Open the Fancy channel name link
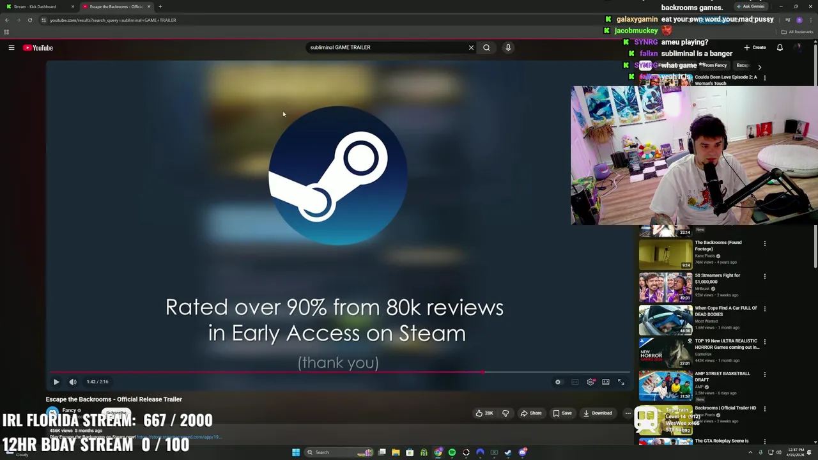The height and width of the screenshot is (460, 818). (x=70, y=410)
